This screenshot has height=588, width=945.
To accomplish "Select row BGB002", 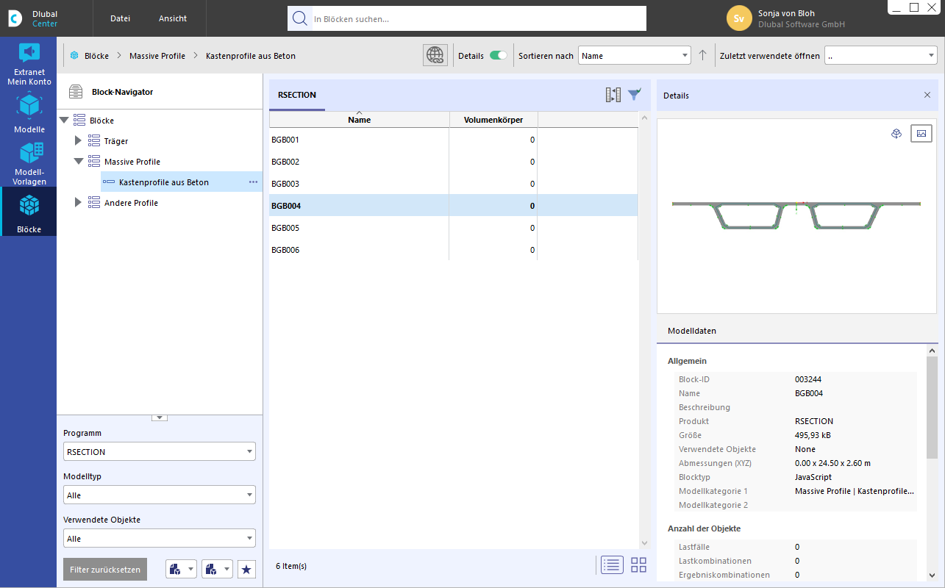I will pos(454,162).
